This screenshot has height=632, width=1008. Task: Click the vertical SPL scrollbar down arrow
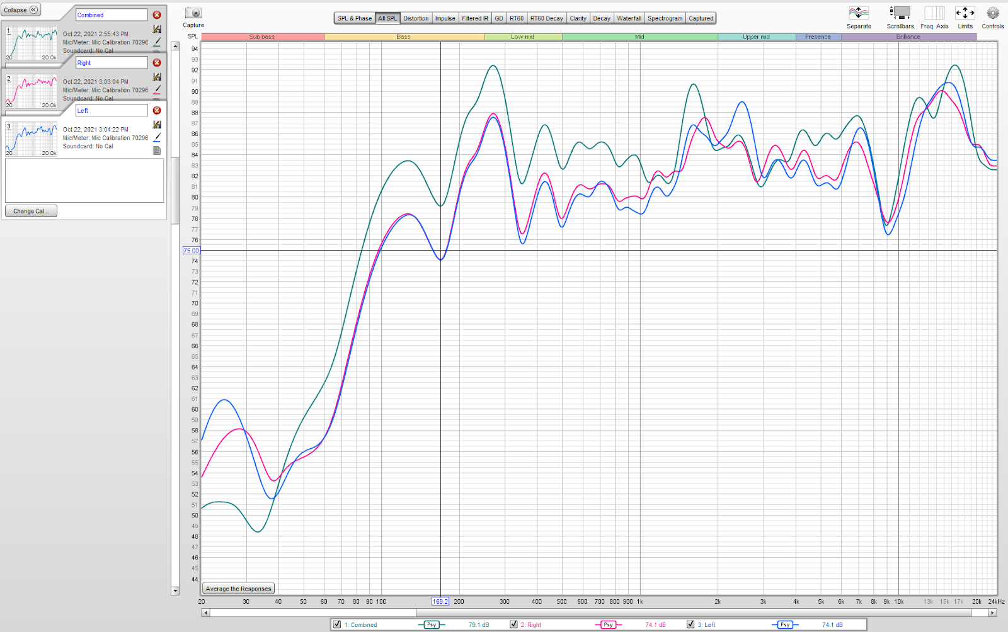pos(175,591)
